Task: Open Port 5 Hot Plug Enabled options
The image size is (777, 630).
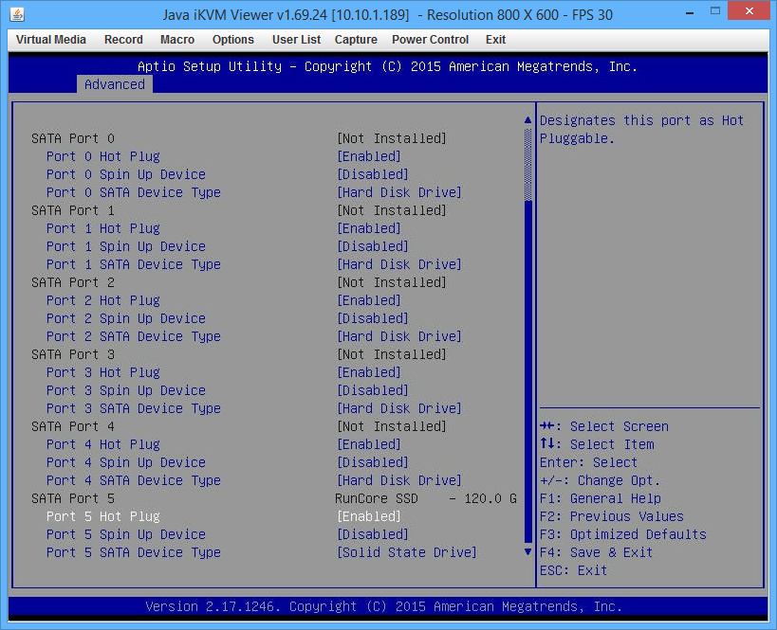Action: point(369,516)
